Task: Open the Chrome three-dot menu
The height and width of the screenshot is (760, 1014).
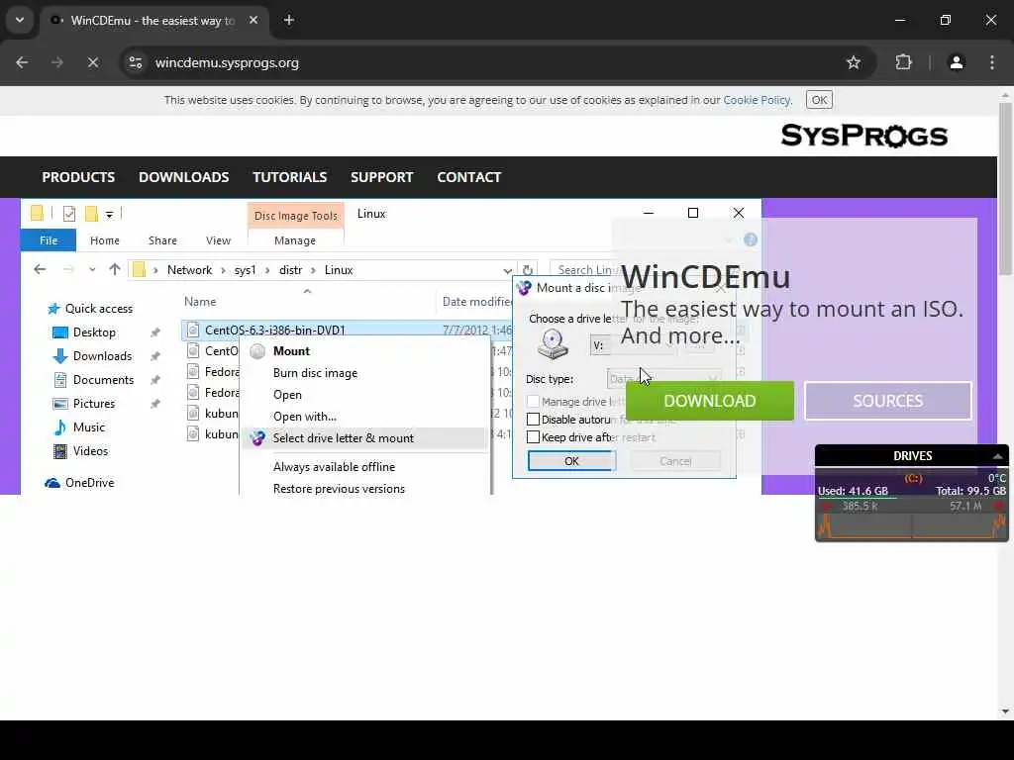Action: coord(992,62)
